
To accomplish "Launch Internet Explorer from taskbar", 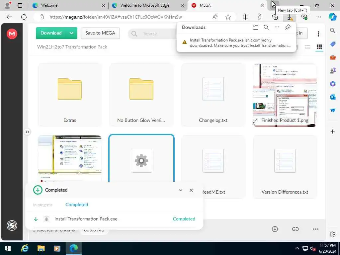I will pos(25,248).
